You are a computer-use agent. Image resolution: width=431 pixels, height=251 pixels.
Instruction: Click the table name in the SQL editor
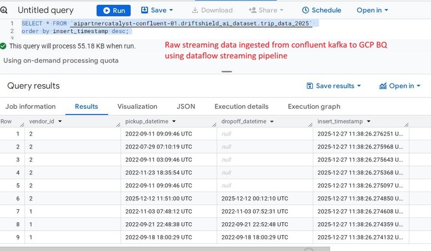coord(191,23)
